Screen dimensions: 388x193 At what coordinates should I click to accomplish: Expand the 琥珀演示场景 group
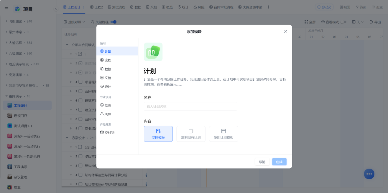pyautogui.click(x=6, y=64)
